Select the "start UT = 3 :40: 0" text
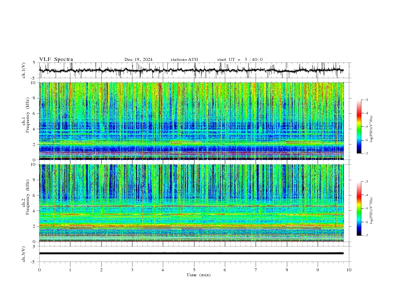The height and width of the screenshot is (303, 393). click(x=240, y=59)
